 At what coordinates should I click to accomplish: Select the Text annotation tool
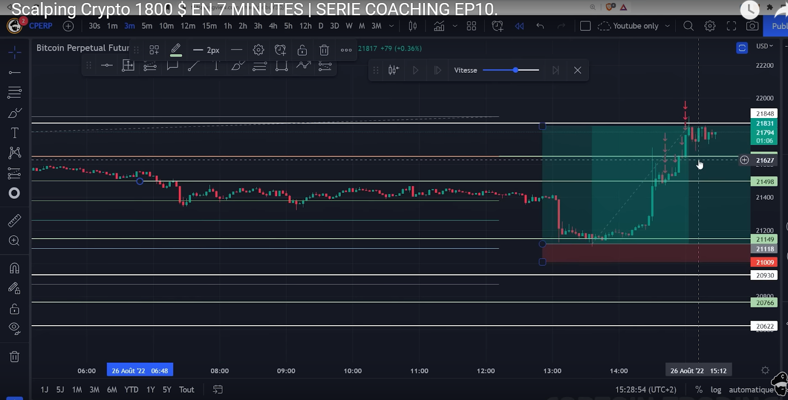point(14,133)
